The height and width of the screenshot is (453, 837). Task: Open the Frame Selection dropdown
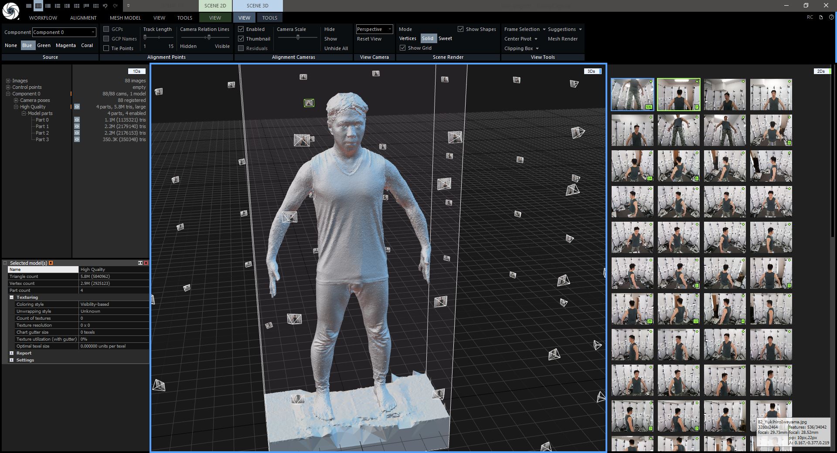[525, 29]
